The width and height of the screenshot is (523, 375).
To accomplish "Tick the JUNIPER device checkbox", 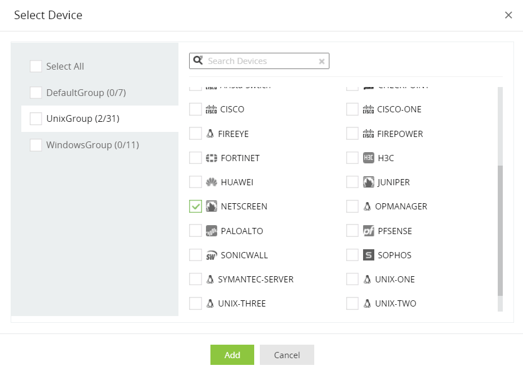I will pos(352,182).
